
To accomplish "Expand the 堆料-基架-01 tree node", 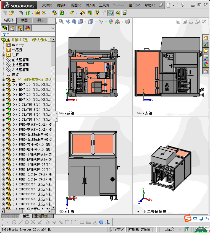I will pos(3,80).
